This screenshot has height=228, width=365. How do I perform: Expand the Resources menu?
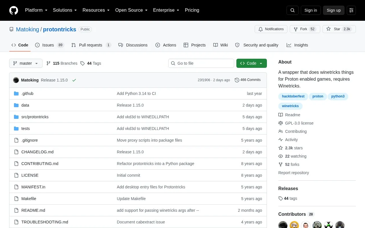96,10
